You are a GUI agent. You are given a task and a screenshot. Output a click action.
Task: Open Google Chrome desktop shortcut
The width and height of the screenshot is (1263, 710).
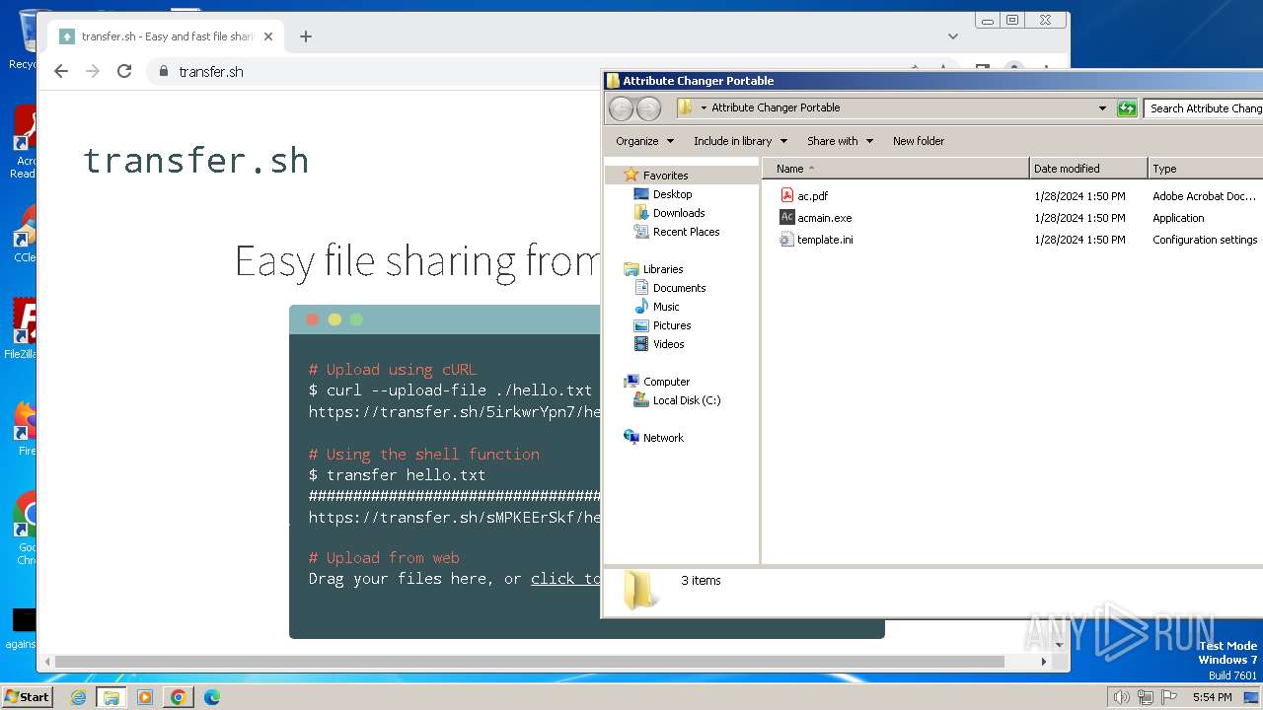tap(25, 530)
